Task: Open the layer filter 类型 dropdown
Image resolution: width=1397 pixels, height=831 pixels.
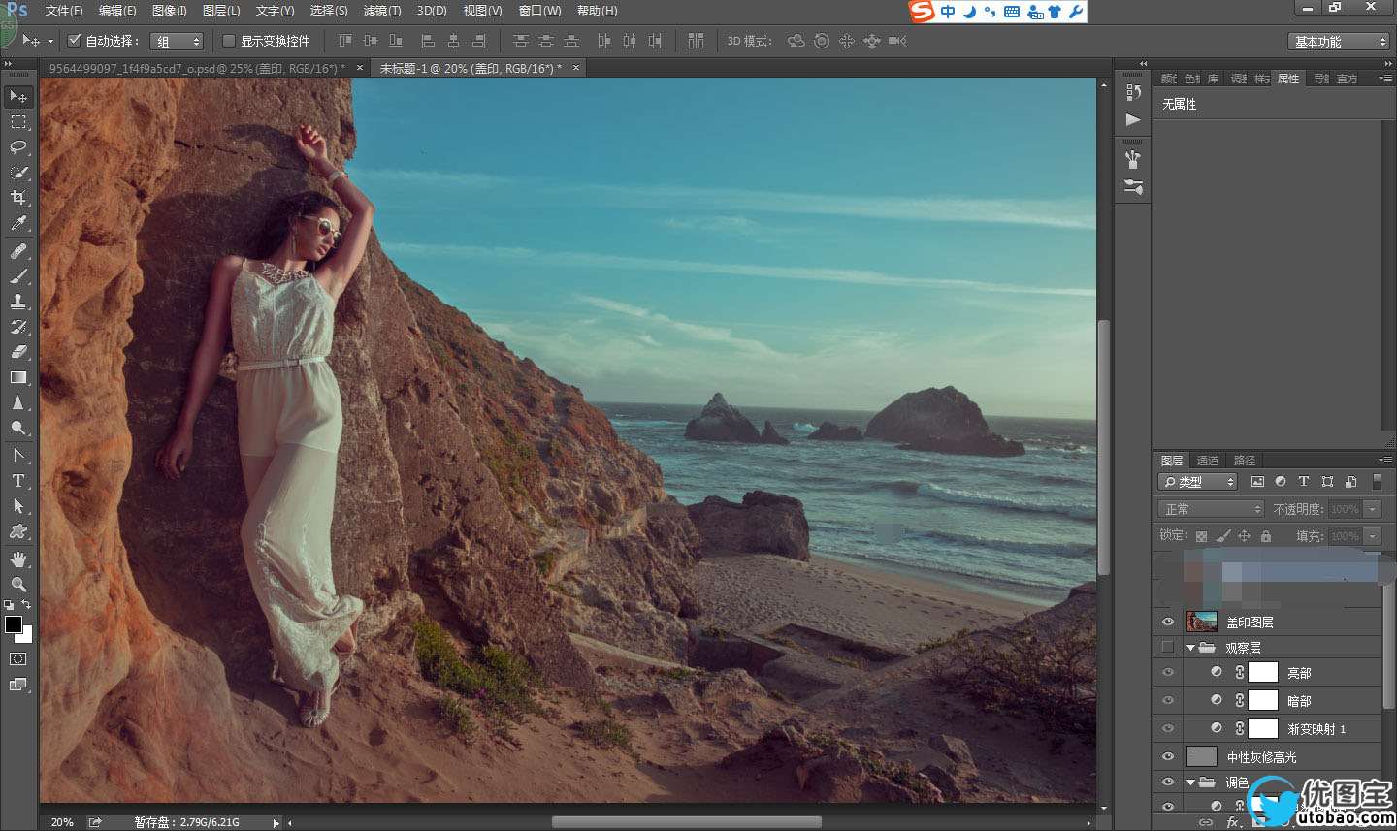Action: point(1198,482)
